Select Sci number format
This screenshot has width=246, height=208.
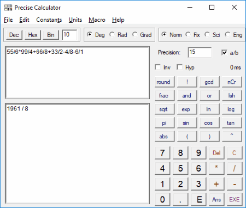pos(212,35)
